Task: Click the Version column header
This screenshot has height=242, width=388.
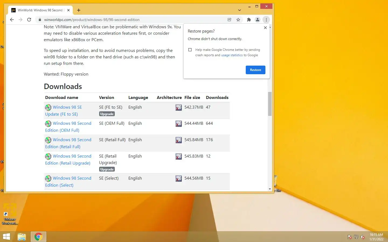Action: pos(106,98)
